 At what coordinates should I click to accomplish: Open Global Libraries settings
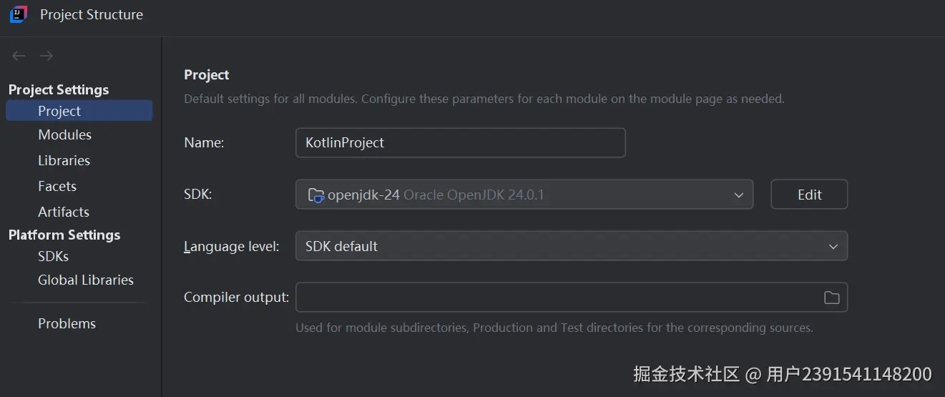(x=86, y=280)
